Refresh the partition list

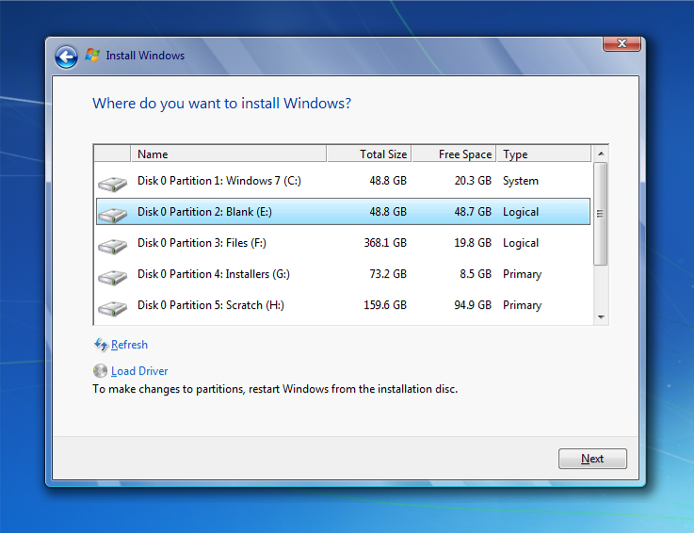129,345
